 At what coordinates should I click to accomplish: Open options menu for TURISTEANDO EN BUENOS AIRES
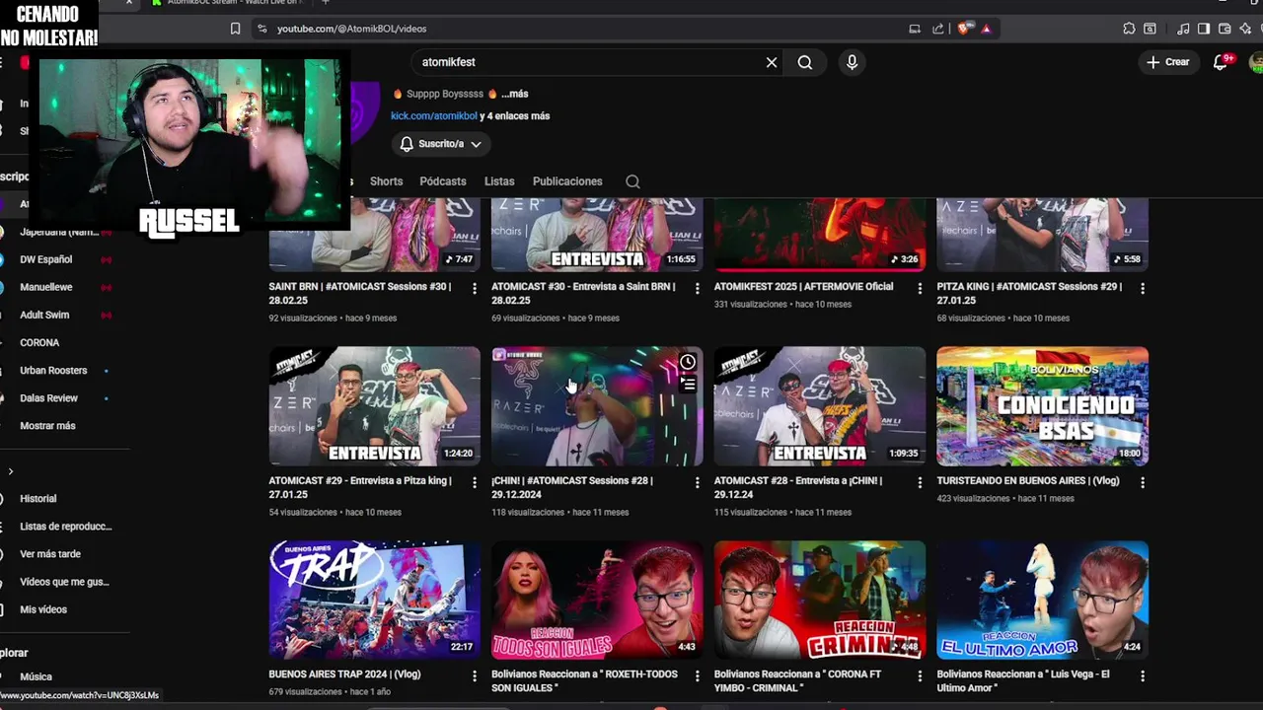coord(1142,482)
